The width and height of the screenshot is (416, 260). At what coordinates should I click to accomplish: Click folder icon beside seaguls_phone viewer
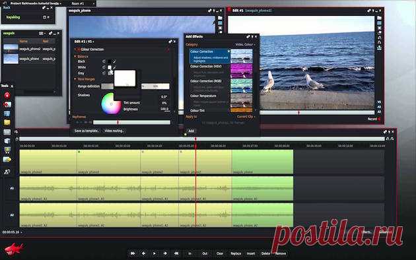pos(220,18)
